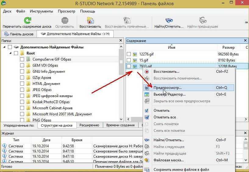The height and width of the screenshot is (172, 249).
Task: Collapse the Root tree node
Action: 10,53
